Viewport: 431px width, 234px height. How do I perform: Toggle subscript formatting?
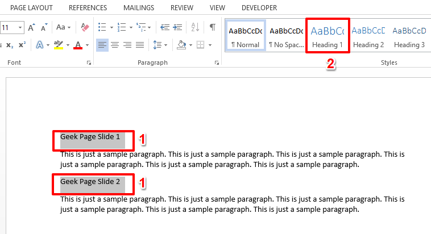coord(10,45)
